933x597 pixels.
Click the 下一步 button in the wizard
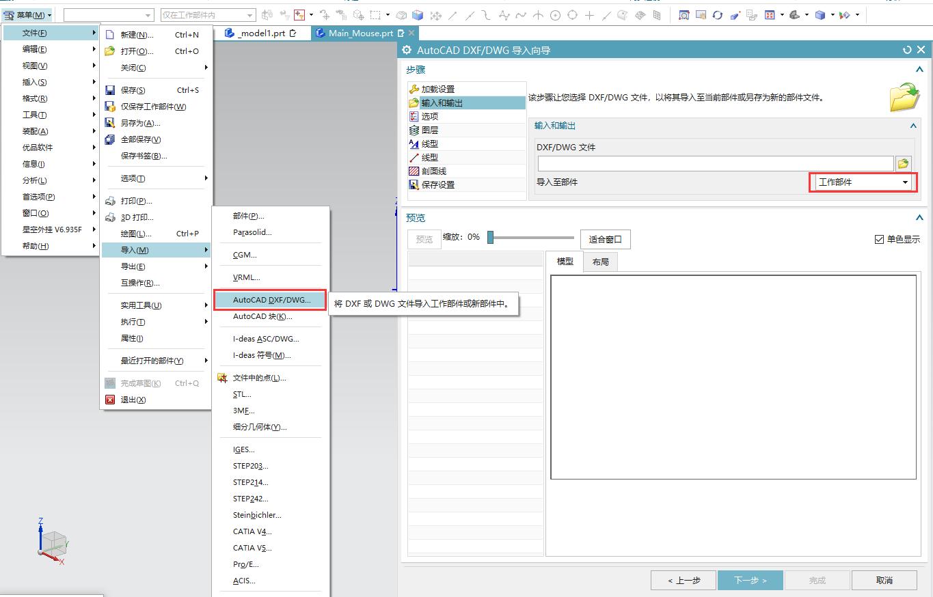coord(750,579)
